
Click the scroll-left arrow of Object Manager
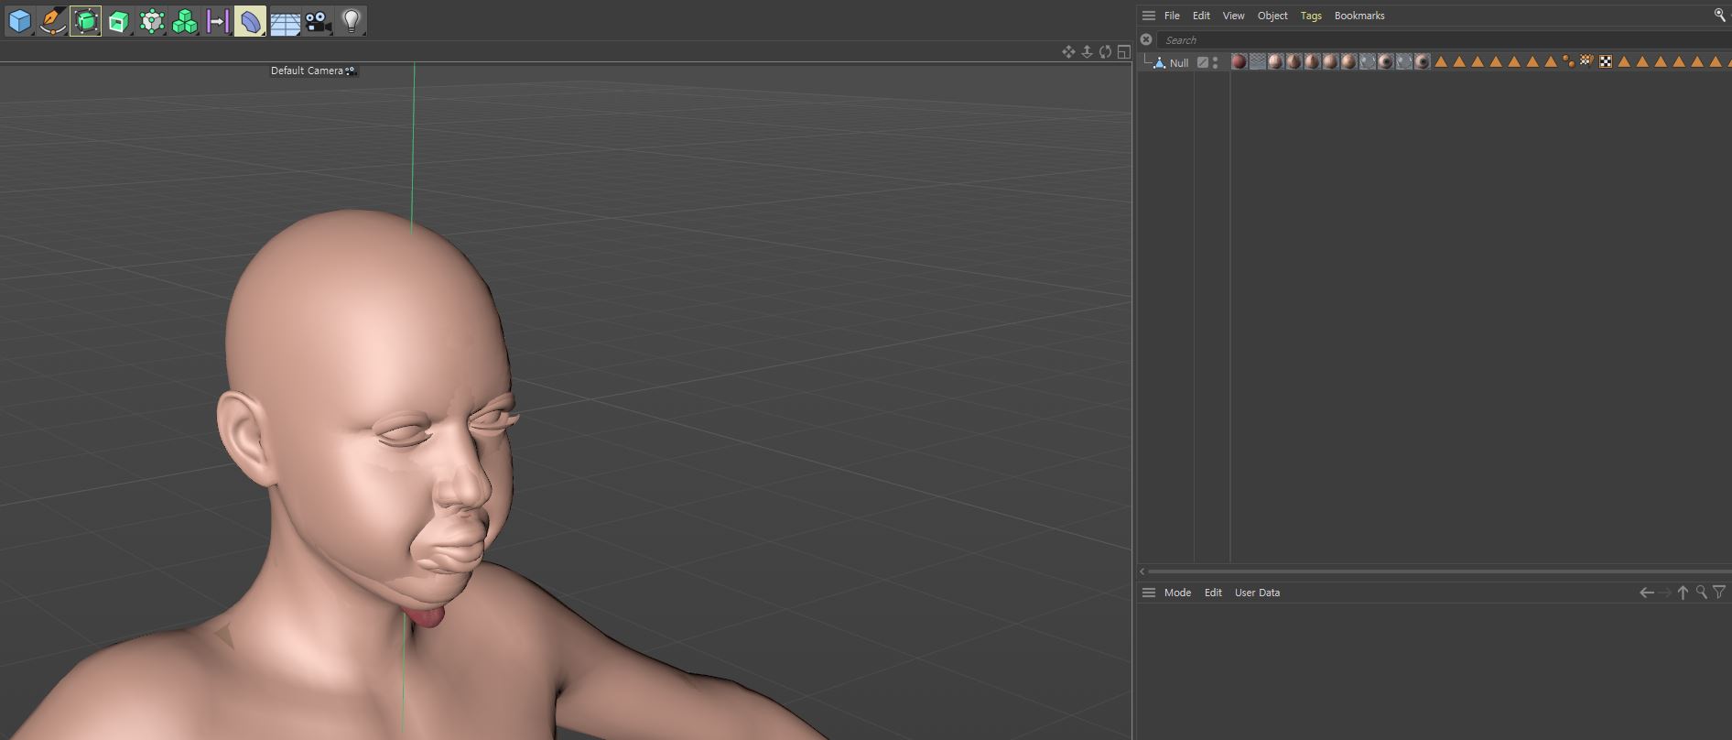pyautogui.click(x=1142, y=571)
